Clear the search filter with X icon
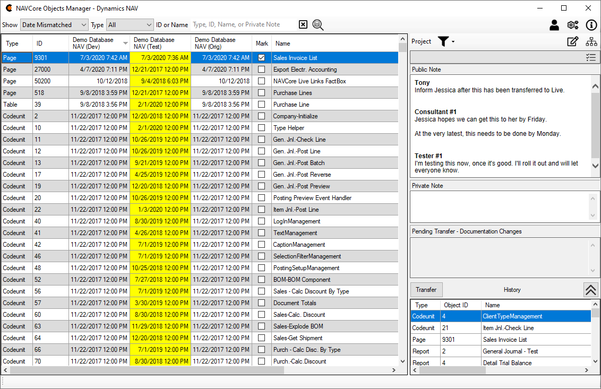601x389 pixels. click(x=303, y=24)
